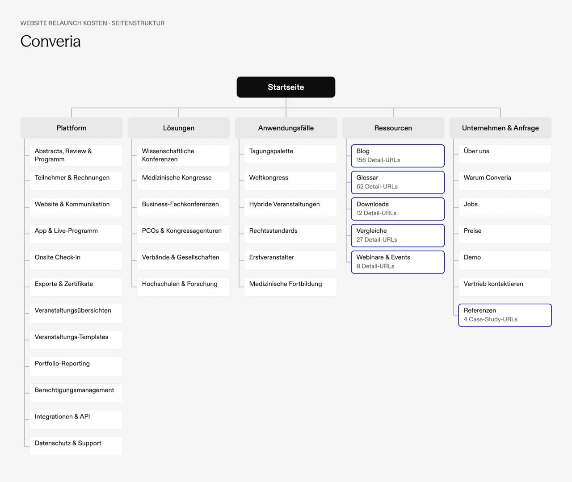The image size is (572, 482).
Task: Click Website & Kommunikation node
Action: (76, 207)
